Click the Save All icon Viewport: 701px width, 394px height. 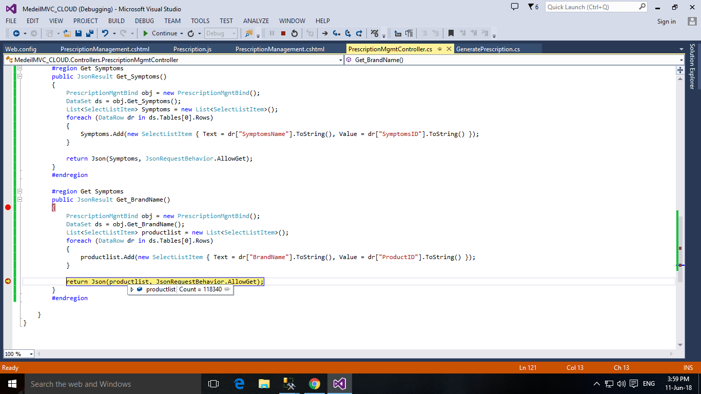click(x=90, y=33)
